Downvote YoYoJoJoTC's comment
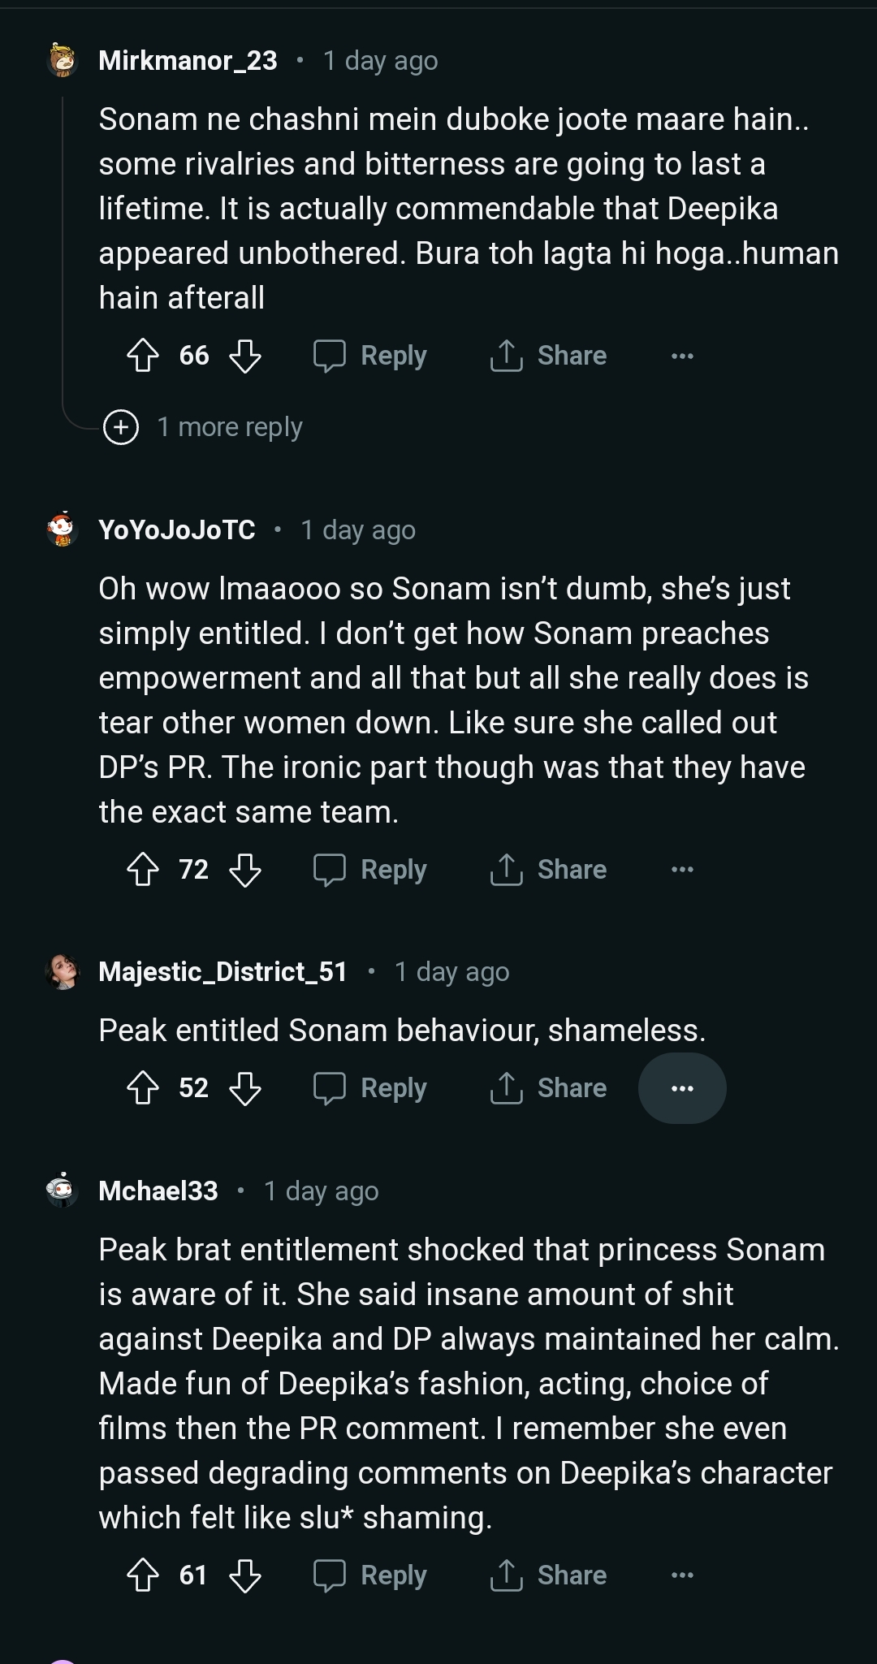 coord(244,870)
